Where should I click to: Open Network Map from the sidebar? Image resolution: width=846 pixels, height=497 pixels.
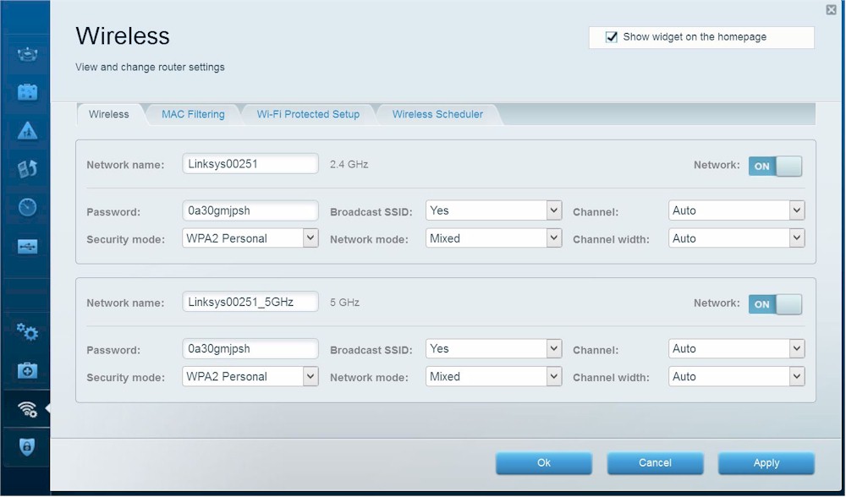(x=27, y=54)
